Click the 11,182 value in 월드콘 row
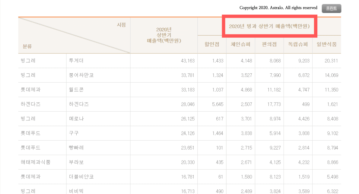Screen dimensions: 359x194 click(x=274, y=90)
